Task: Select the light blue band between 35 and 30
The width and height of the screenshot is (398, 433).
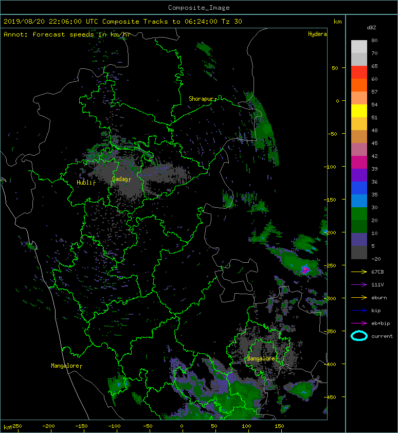Action: [x=359, y=201]
